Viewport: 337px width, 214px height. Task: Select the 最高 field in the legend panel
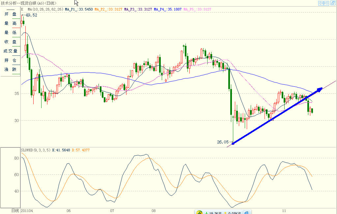click(x=10, y=23)
